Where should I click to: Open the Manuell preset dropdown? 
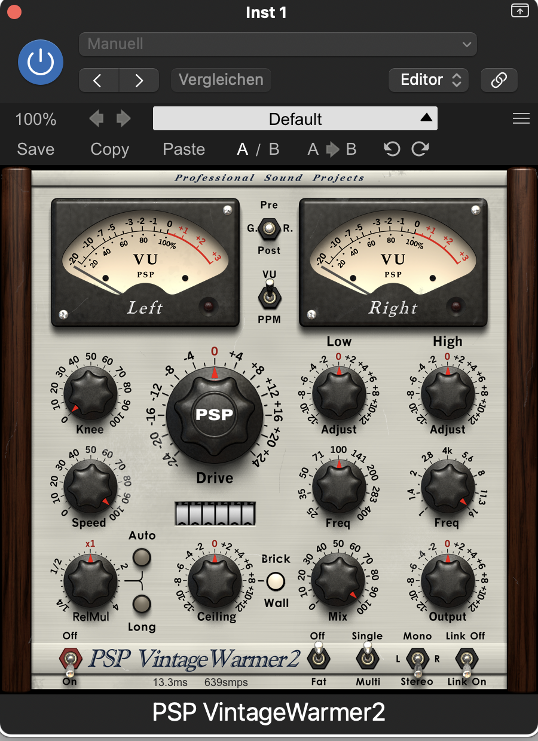click(x=278, y=44)
